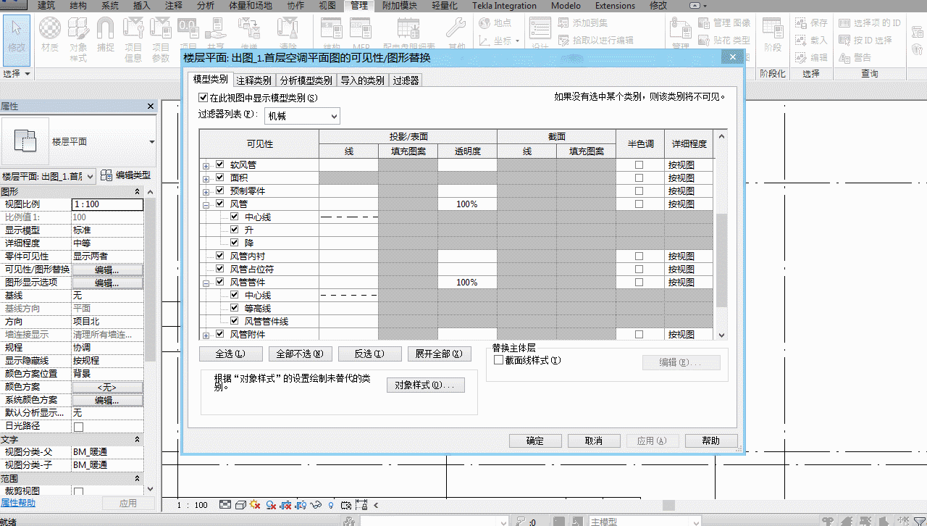Switch to 分析模型类别 tab

tap(306, 80)
